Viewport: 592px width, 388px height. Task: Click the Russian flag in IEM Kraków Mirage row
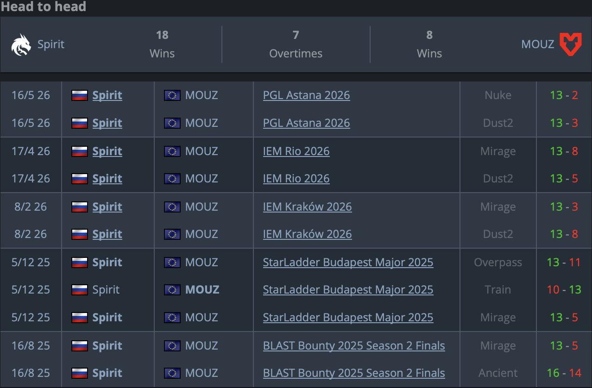(x=80, y=207)
